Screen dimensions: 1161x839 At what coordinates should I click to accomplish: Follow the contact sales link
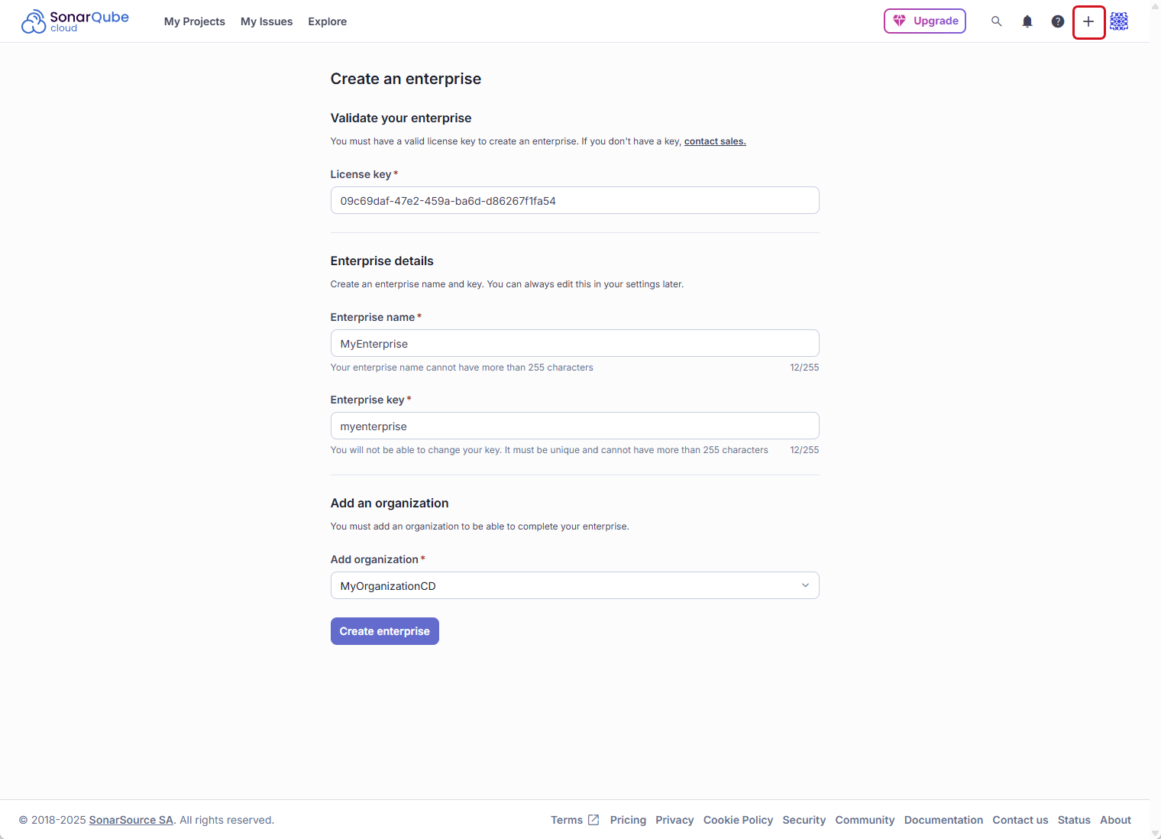(714, 141)
